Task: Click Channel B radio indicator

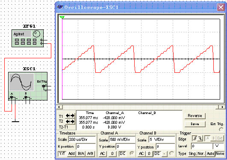Action: (x=171, y=153)
